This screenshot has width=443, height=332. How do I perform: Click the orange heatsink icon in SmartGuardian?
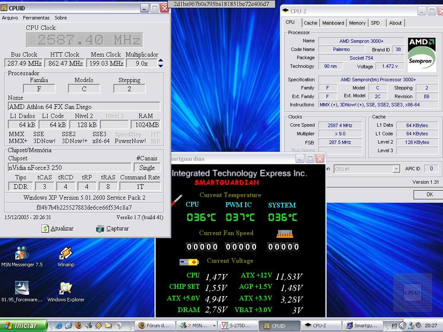click(x=285, y=234)
